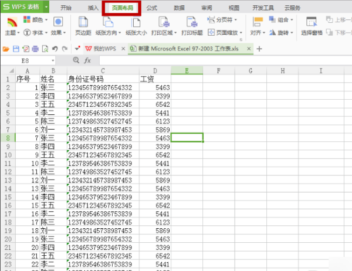This screenshot has width=352, height=271.
Task: Click the Print Titles (打印标题) icon
Action: point(192,23)
